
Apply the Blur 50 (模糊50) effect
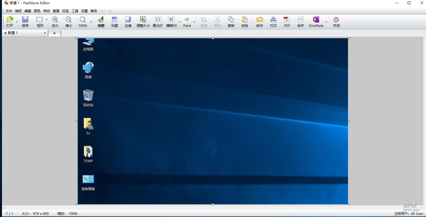pos(171,20)
